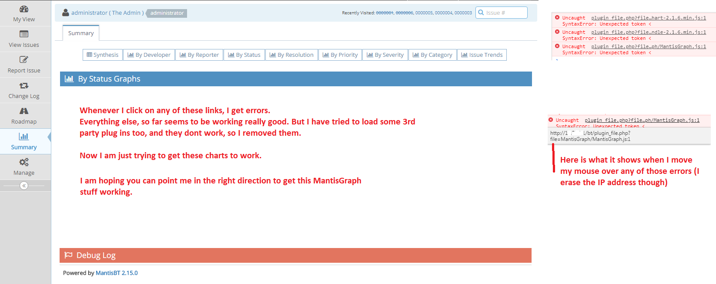Show the By Status graph

point(244,55)
